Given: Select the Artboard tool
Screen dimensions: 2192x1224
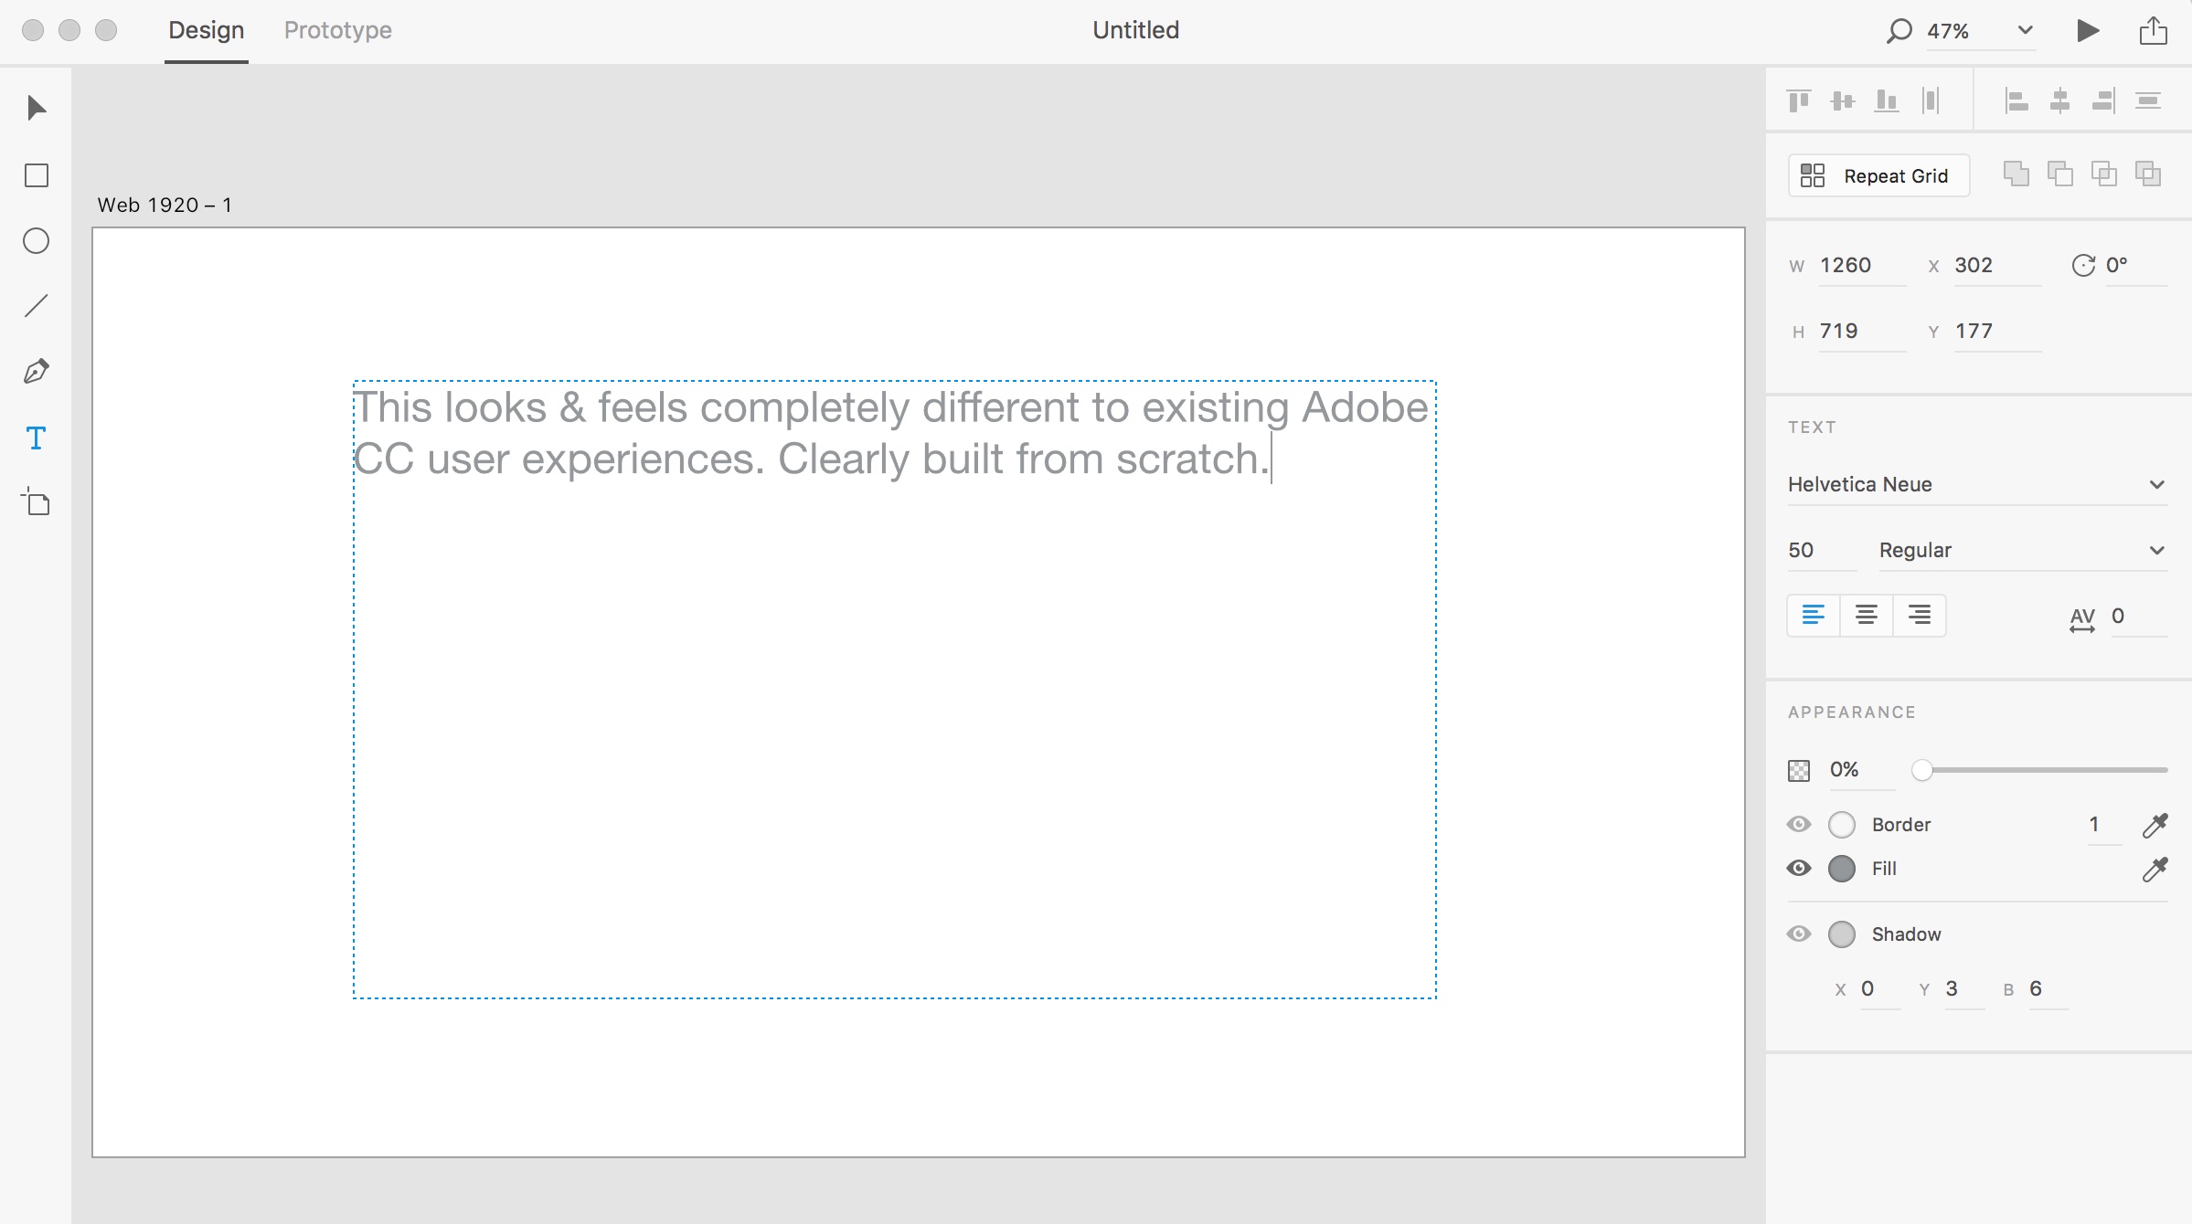Looking at the screenshot, I should pyautogui.click(x=37, y=502).
